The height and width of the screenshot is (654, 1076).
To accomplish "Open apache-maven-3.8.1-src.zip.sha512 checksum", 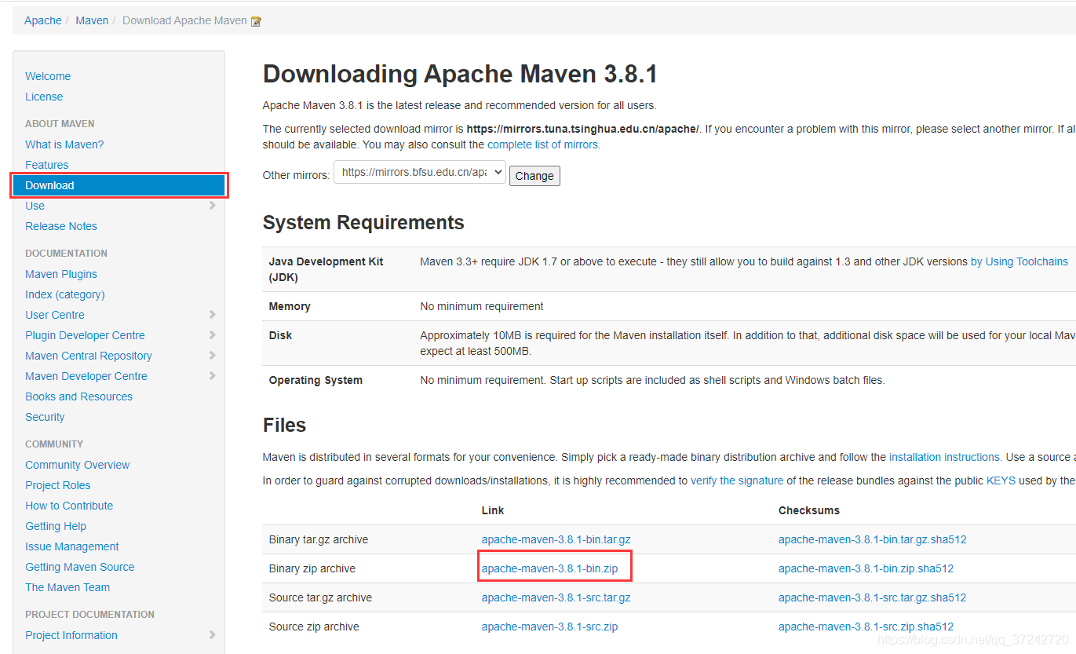I will pos(866,627).
